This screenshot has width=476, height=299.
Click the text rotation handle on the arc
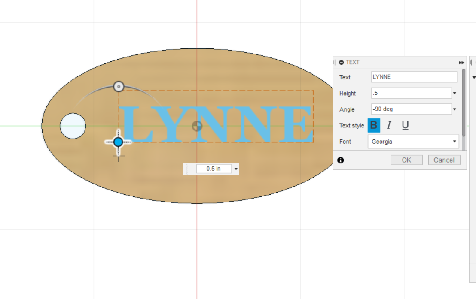(119, 86)
